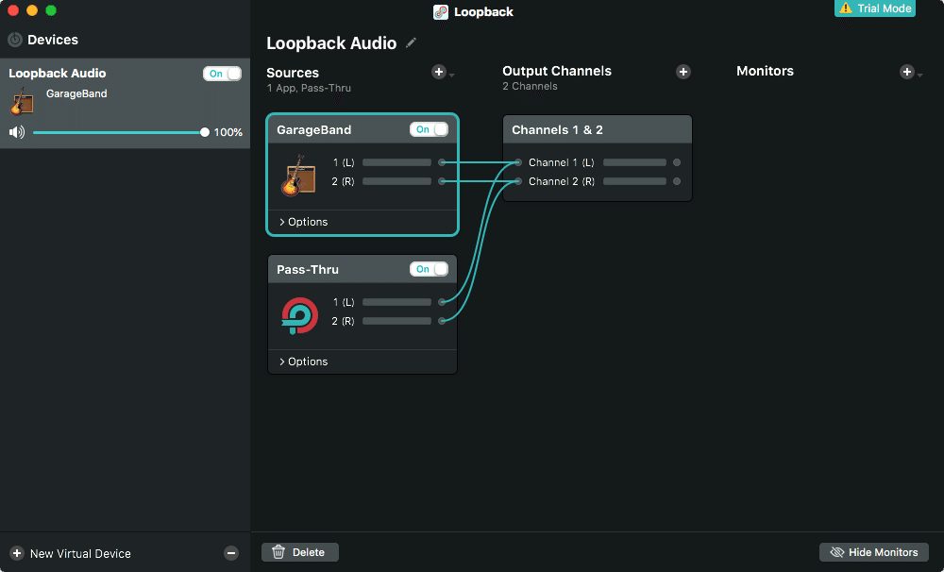Click the Pass-Thru 2 (R) output connector dot
This screenshot has width=944, height=572.
tap(442, 321)
